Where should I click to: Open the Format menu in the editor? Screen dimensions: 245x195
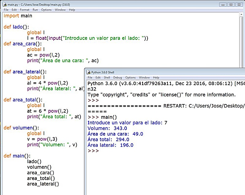24,9
